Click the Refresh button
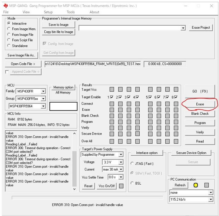 (x=180, y=185)
